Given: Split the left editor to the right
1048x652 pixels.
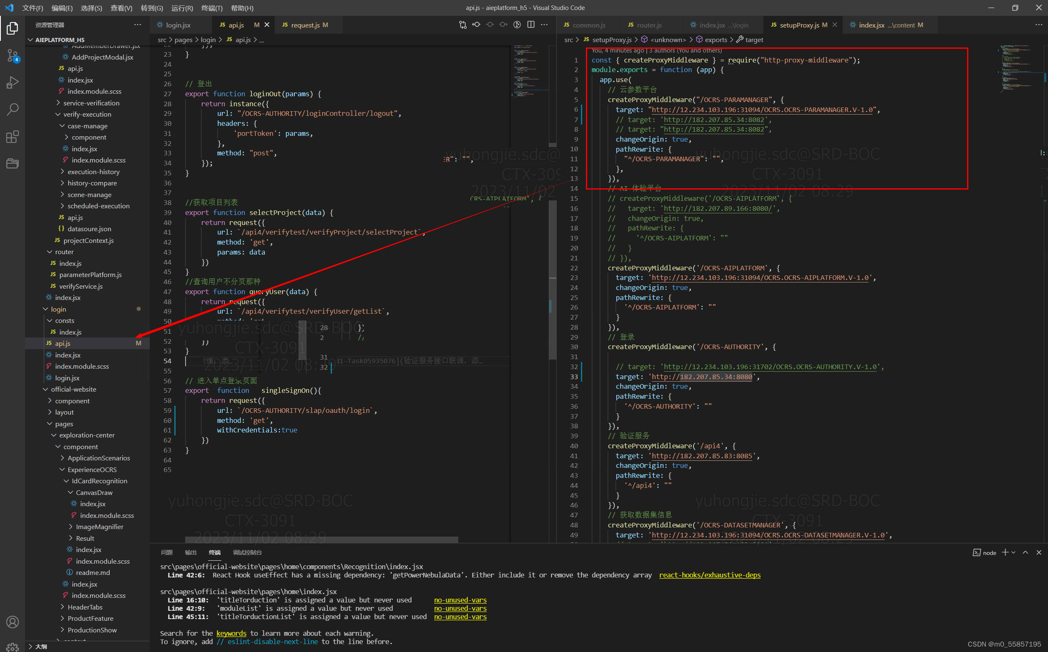Looking at the screenshot, I should tap(531, 25).
